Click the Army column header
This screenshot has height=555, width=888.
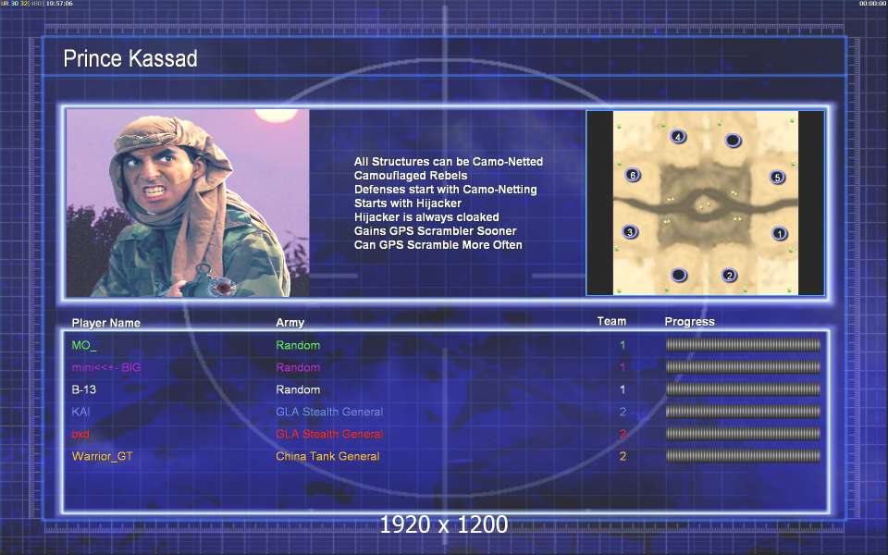click(x=290, y=322)
